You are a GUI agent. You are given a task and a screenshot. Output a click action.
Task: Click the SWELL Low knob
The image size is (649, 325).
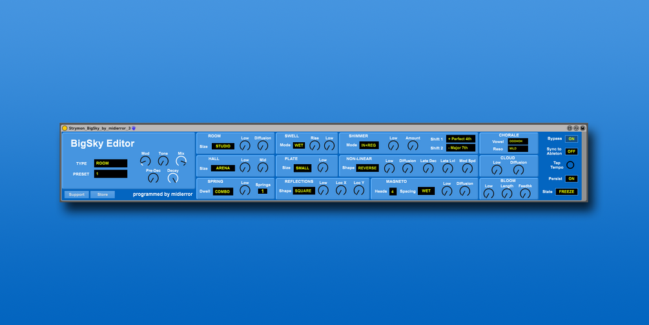(329, 146)
